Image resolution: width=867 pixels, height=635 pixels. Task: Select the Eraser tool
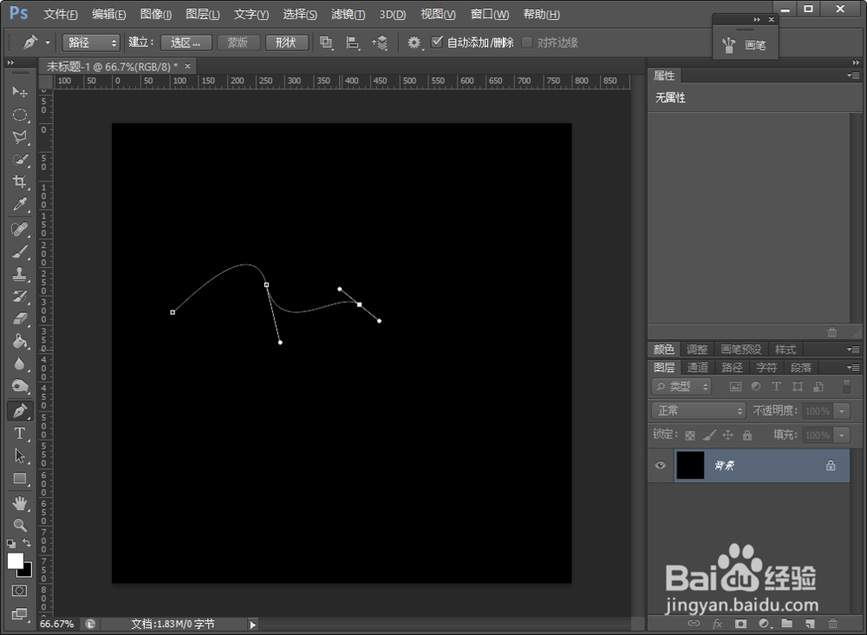click(x=20, y=318)
